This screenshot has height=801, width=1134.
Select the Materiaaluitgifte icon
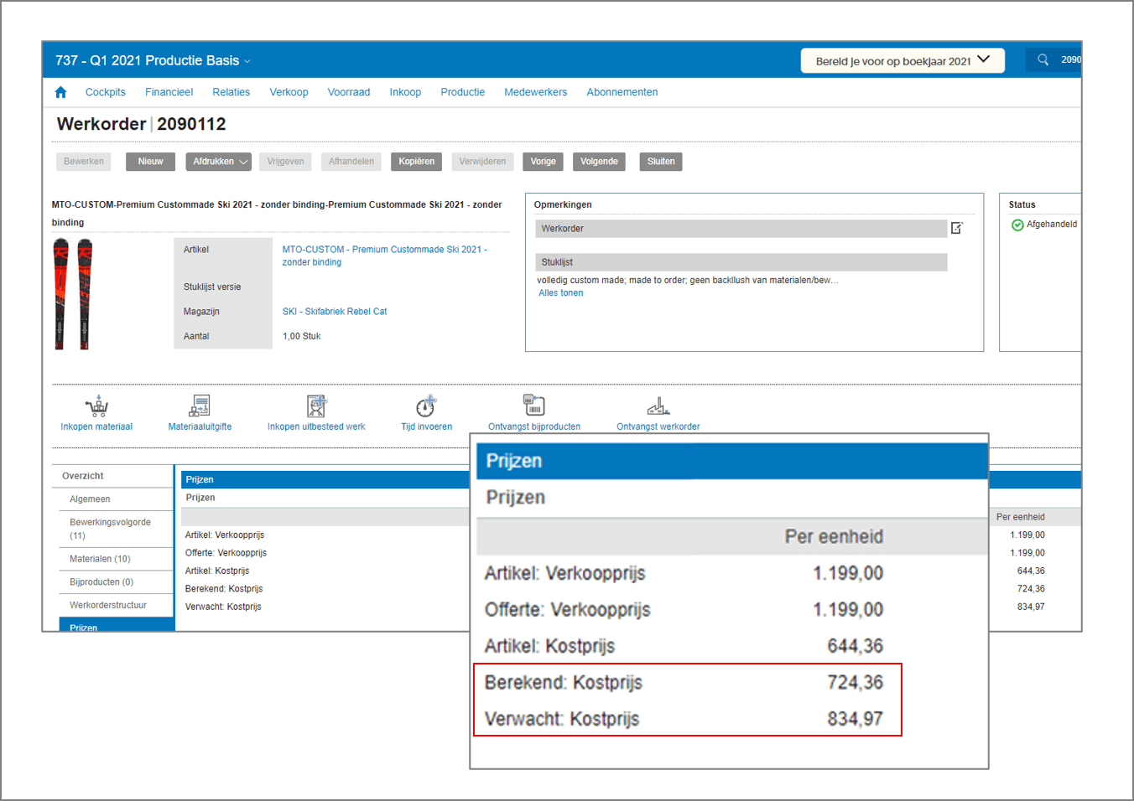tap(199, 405)
